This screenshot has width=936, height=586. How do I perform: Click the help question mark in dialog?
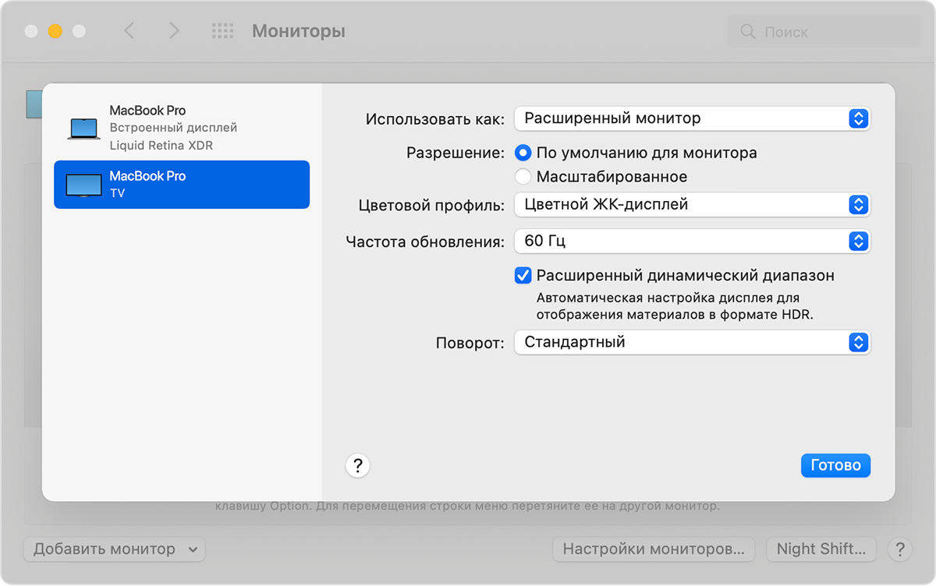pyautogui.click(x=357, y=466)
